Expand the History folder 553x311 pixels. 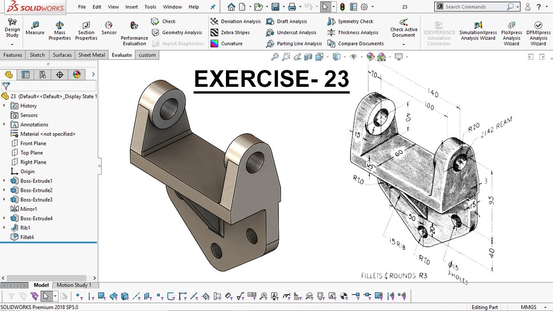[4, 106]
